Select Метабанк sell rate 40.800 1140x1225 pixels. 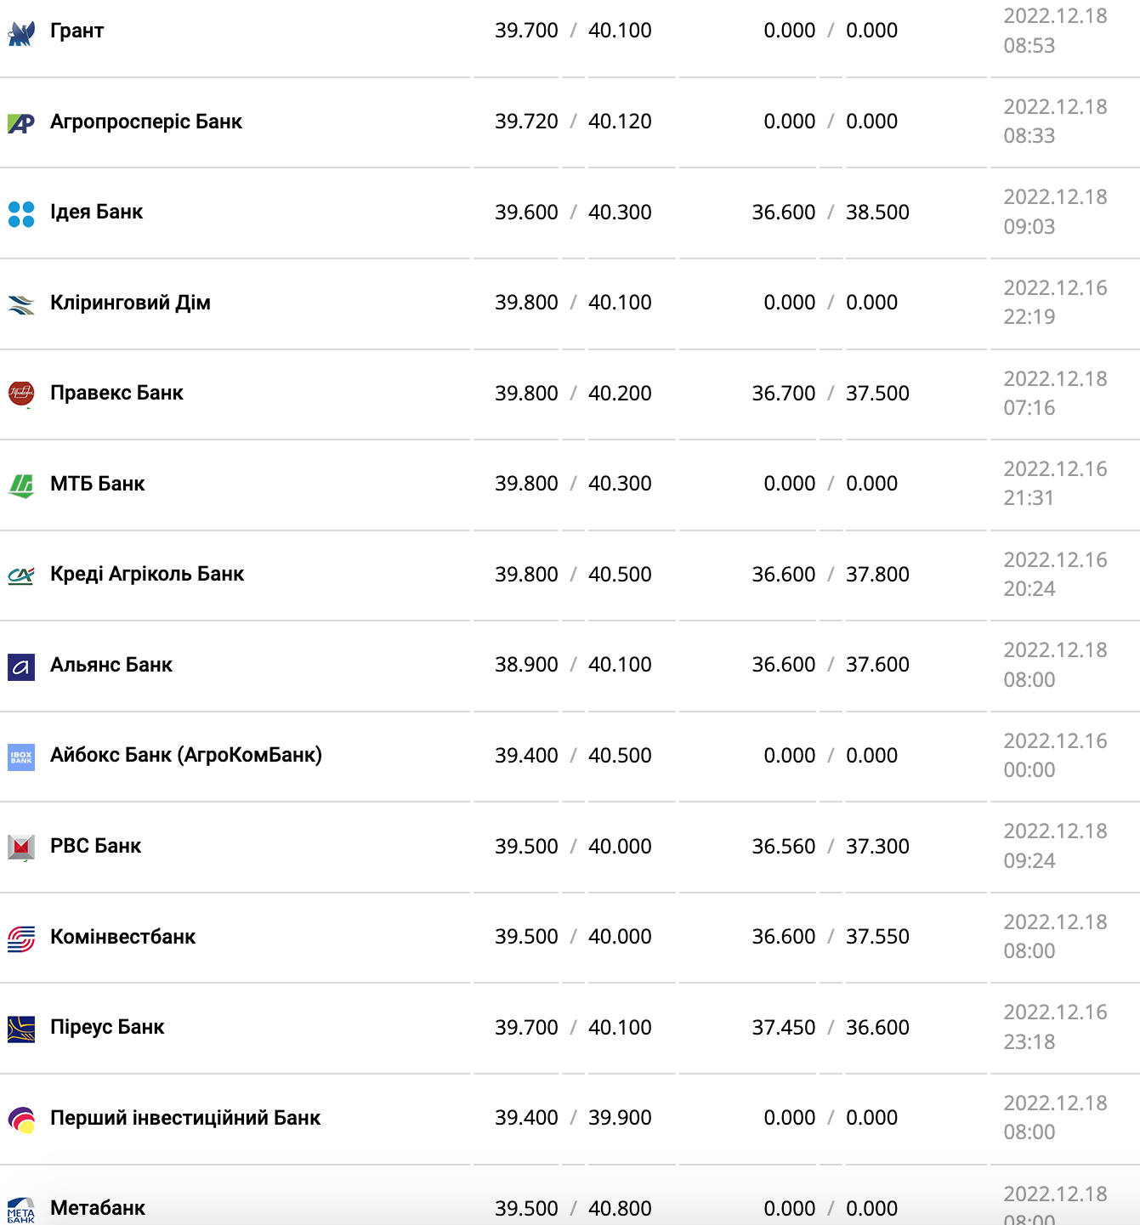coord(621,1208)
